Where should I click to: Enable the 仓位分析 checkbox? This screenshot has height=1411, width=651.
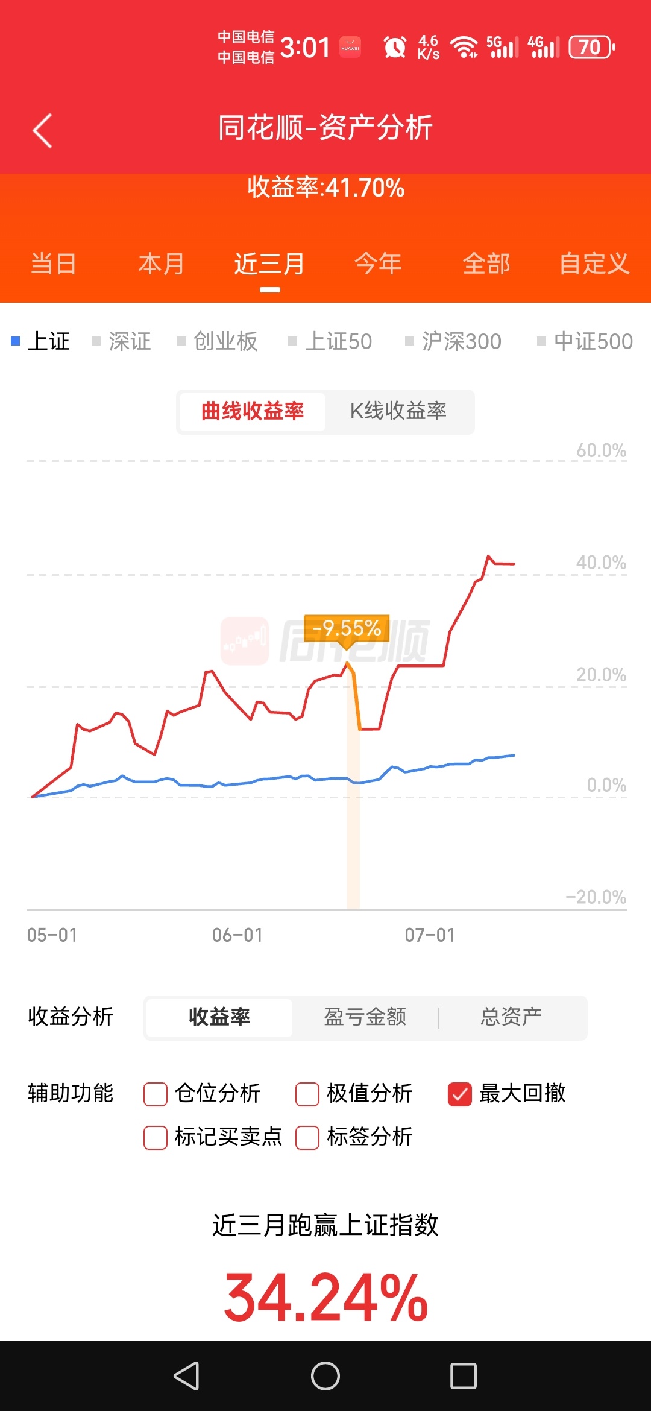click(x=156, y=1094)
